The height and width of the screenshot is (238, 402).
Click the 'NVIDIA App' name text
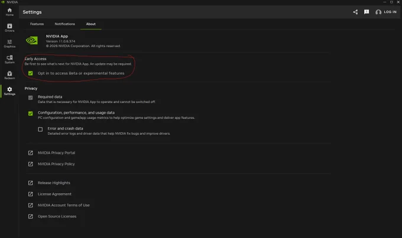pos(57,37)
